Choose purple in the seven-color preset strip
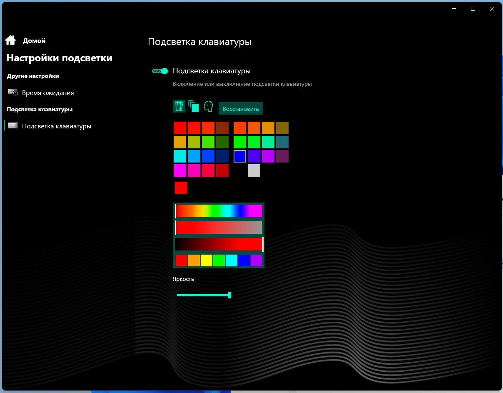503x393 pixels. [256, 261]
